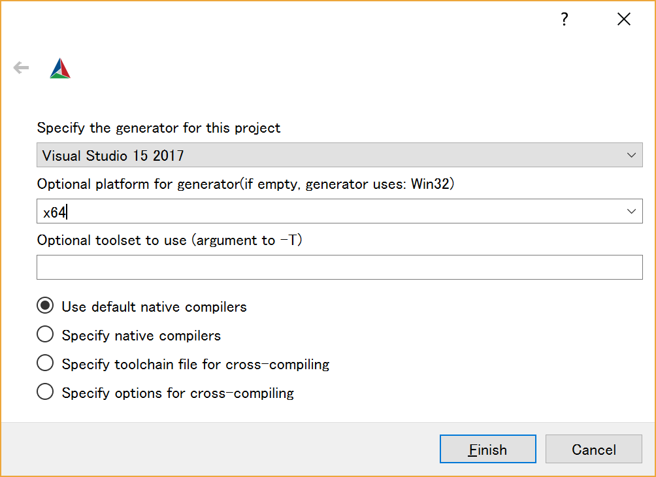Open the Visual Studio 15 2017 generator dropdown
Screen dimensions: 656x477
327,156
